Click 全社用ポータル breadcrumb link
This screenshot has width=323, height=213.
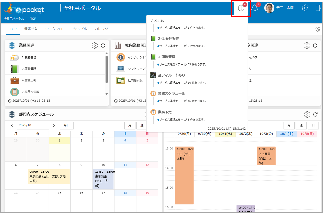[x=14, y=19]
